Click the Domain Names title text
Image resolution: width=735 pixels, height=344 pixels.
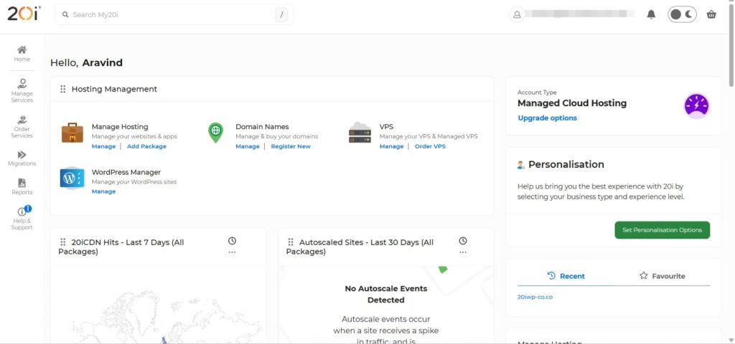262,127
